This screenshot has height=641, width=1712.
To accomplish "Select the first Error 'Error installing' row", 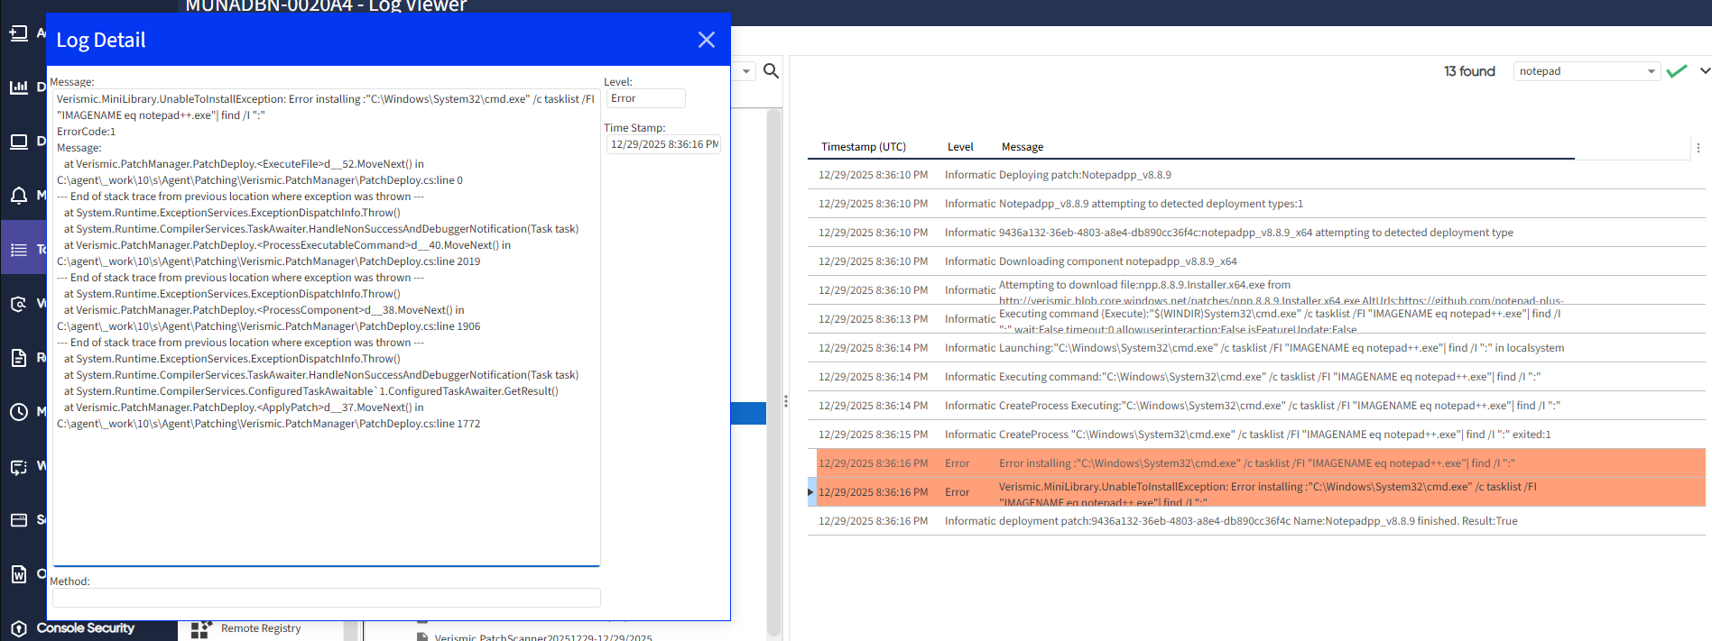I will pyautogui.click(x=1256, y=463).
